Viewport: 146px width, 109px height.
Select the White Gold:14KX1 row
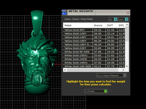coord(94,63)
